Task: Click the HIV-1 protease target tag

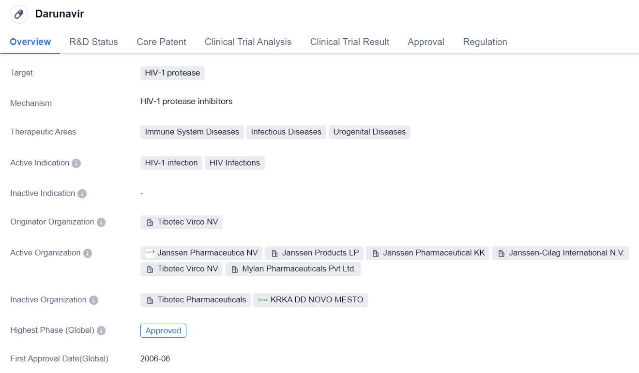Action: tap(172, 73)
